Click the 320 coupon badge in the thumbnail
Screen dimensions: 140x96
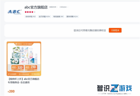tap(18, 68)
